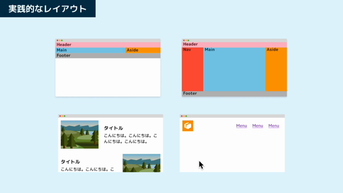
Task: Click the red Nav column
Action: 192,69
